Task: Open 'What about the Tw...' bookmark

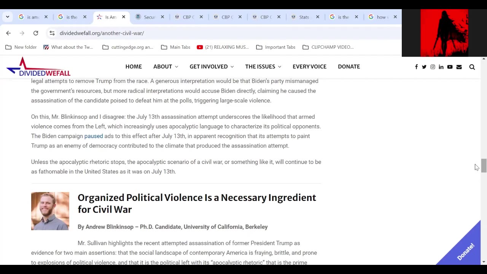Action: (x=68, y=47)
